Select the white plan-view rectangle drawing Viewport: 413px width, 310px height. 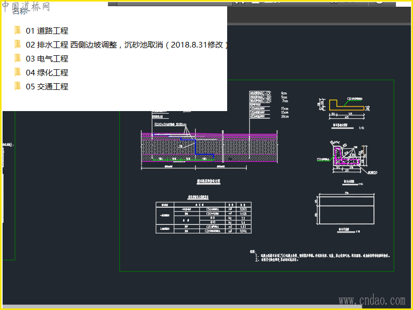pos(346,209)
